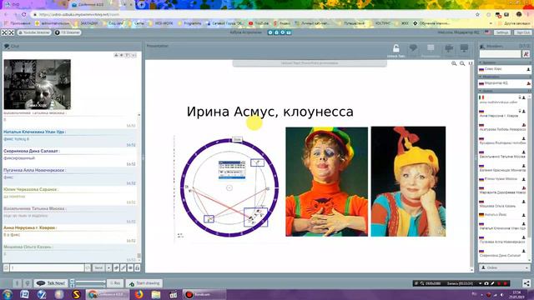This screenshot has height=300, width=534.
Task: Click the Rec recording button
Action: (x=115, y=283)
